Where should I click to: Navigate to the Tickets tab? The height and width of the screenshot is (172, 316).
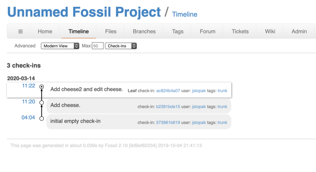[240, 32]
